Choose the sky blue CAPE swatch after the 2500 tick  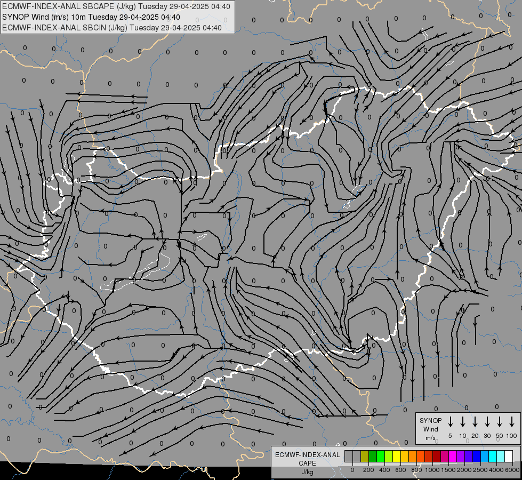click(484, 457)
